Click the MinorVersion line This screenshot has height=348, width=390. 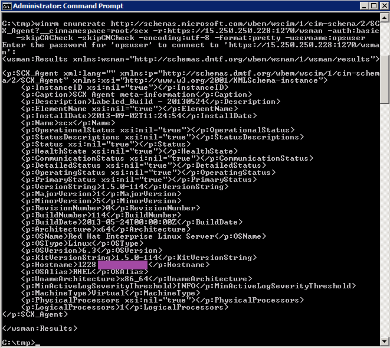[x=101, y=201]
